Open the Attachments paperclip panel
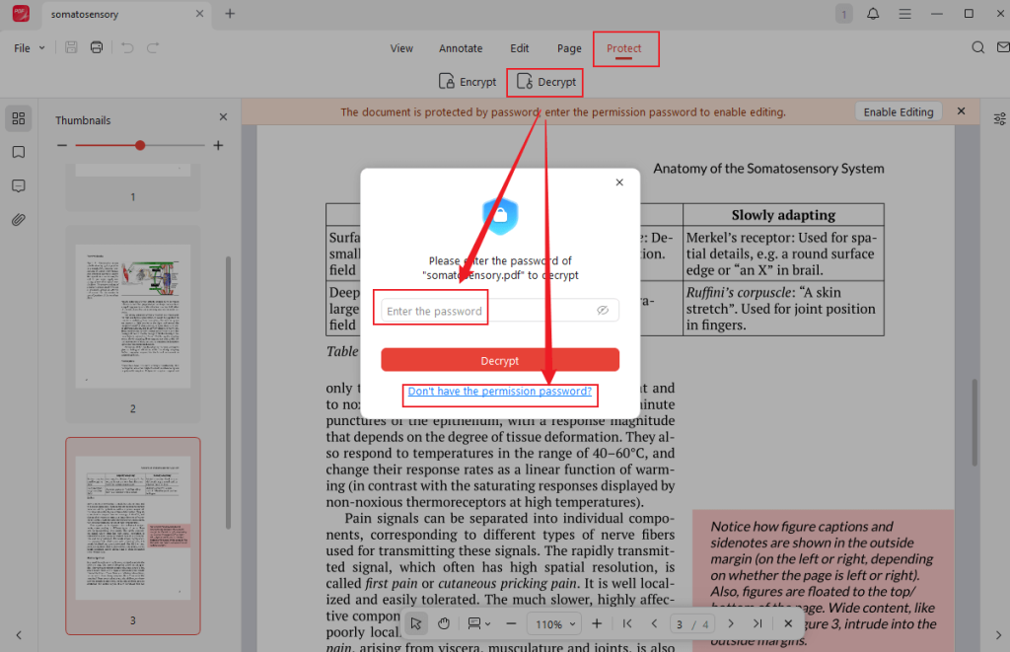Screen dimensions: 1010x652 pos(18,219)
